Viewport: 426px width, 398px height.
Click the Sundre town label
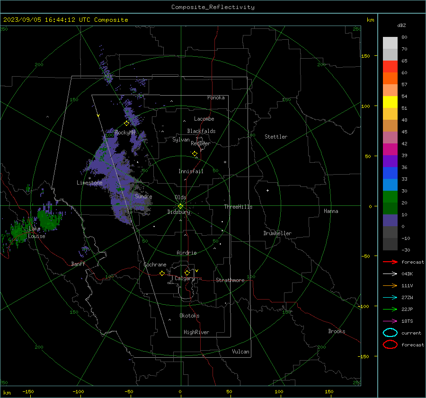pyautogui.click(x=143, y=196)
